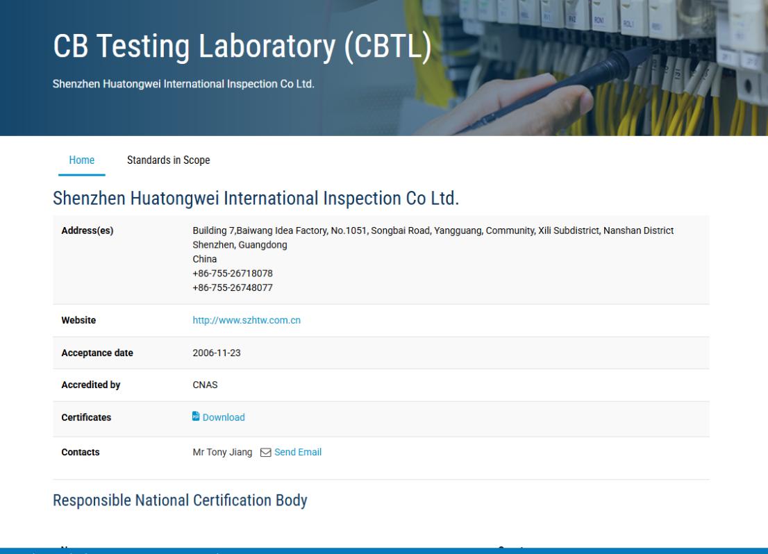Select the acceptance date 2006-11-23
Image resolution: width=768 pixels, height=554 pixels.
tap(217, 353)
